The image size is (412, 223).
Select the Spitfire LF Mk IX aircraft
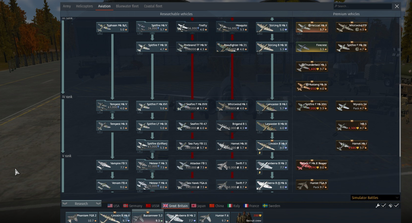click(x=152, y=126)
